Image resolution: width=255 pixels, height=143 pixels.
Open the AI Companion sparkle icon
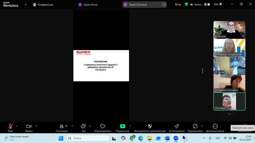click(177, 126)
